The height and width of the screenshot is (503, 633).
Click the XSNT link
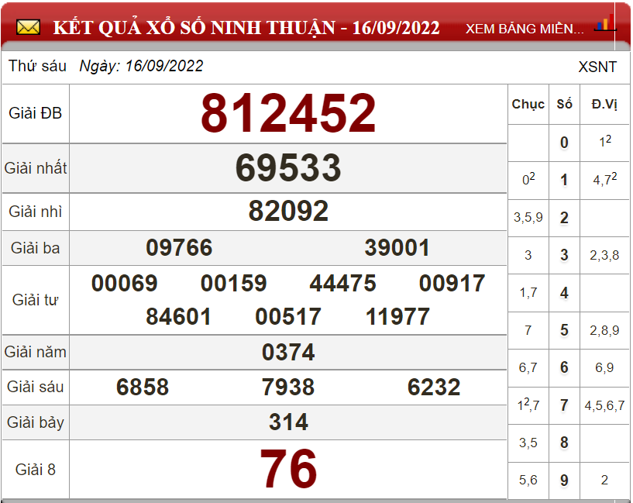(x=597, y=67)
